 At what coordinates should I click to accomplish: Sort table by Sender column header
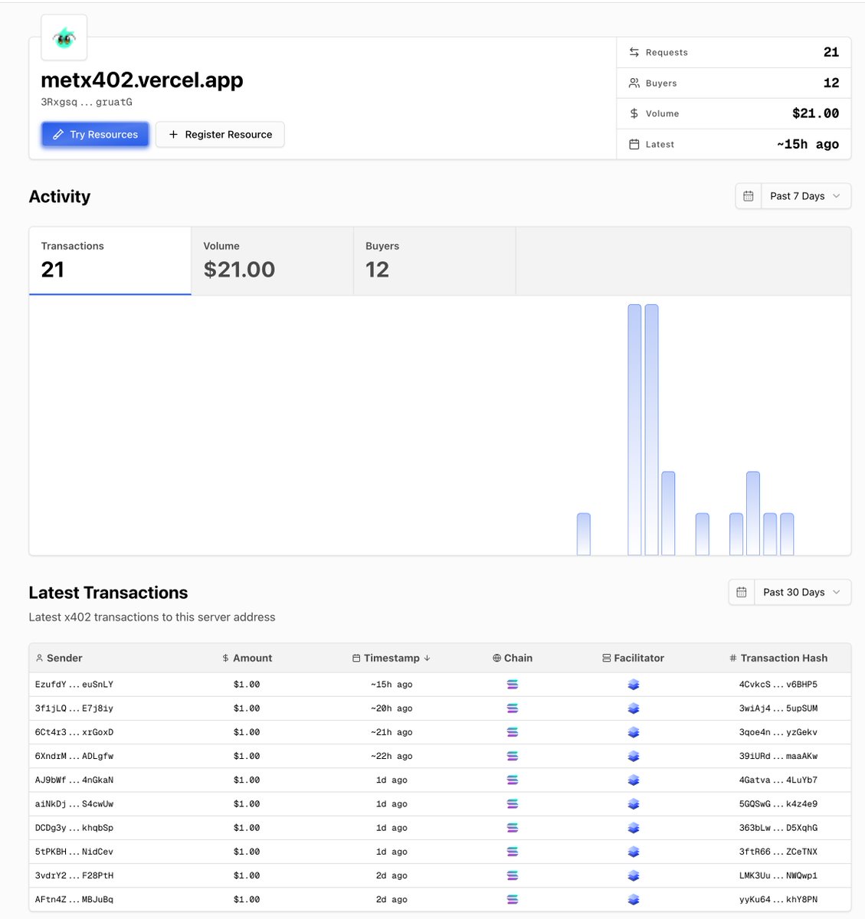click(x=59, y=658)
